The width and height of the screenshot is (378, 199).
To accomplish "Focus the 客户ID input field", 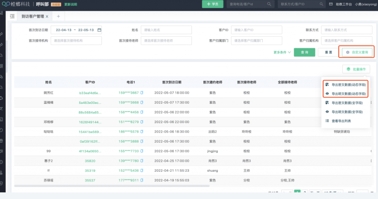I will [257, 30].
